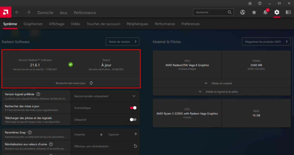294x155 pixels.
Task: Toggle the sidebar panel icon
Action: (288, 12)
